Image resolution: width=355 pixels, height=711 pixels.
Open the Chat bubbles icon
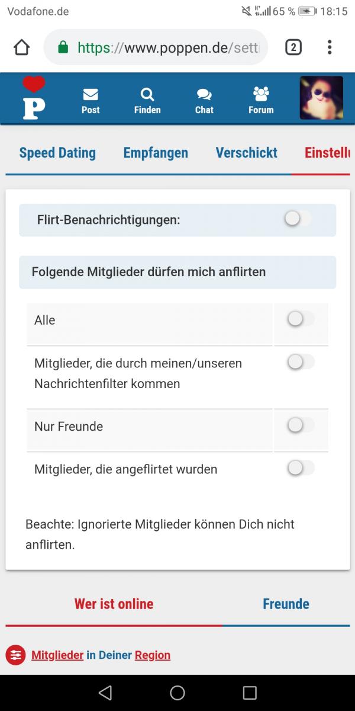click(204, 95)
